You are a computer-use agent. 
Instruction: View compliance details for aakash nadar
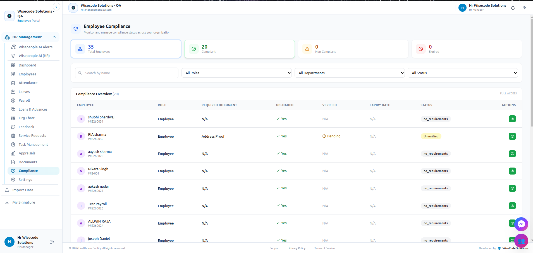click(512, 188)
